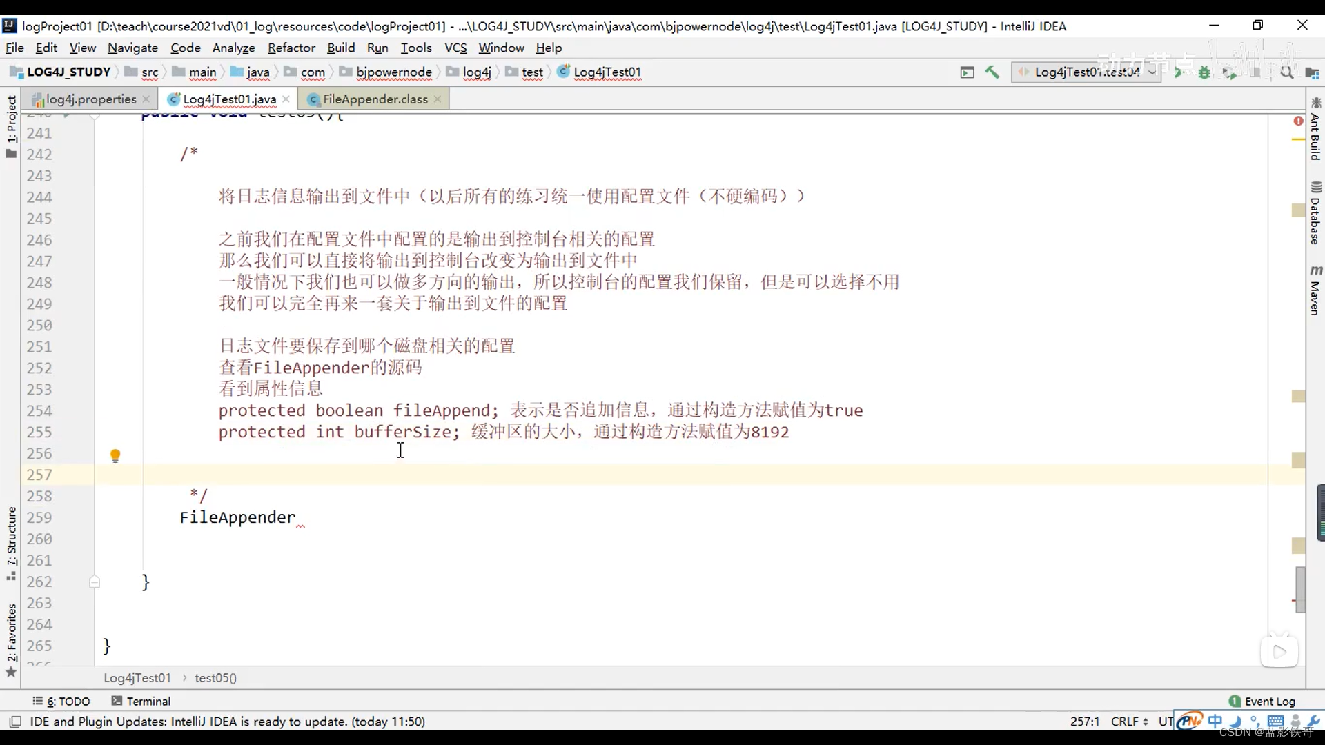Open the Refactor menu

point(291,48)
